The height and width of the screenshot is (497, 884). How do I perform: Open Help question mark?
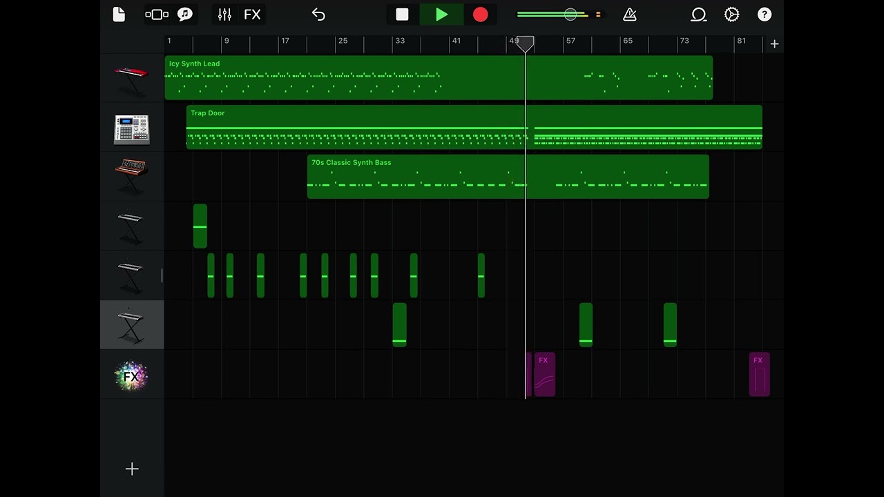point(765,14)
